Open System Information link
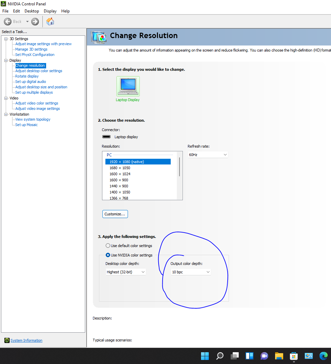Image resolution: width=331 pixels, height=364 pixels. coord(27,340)
